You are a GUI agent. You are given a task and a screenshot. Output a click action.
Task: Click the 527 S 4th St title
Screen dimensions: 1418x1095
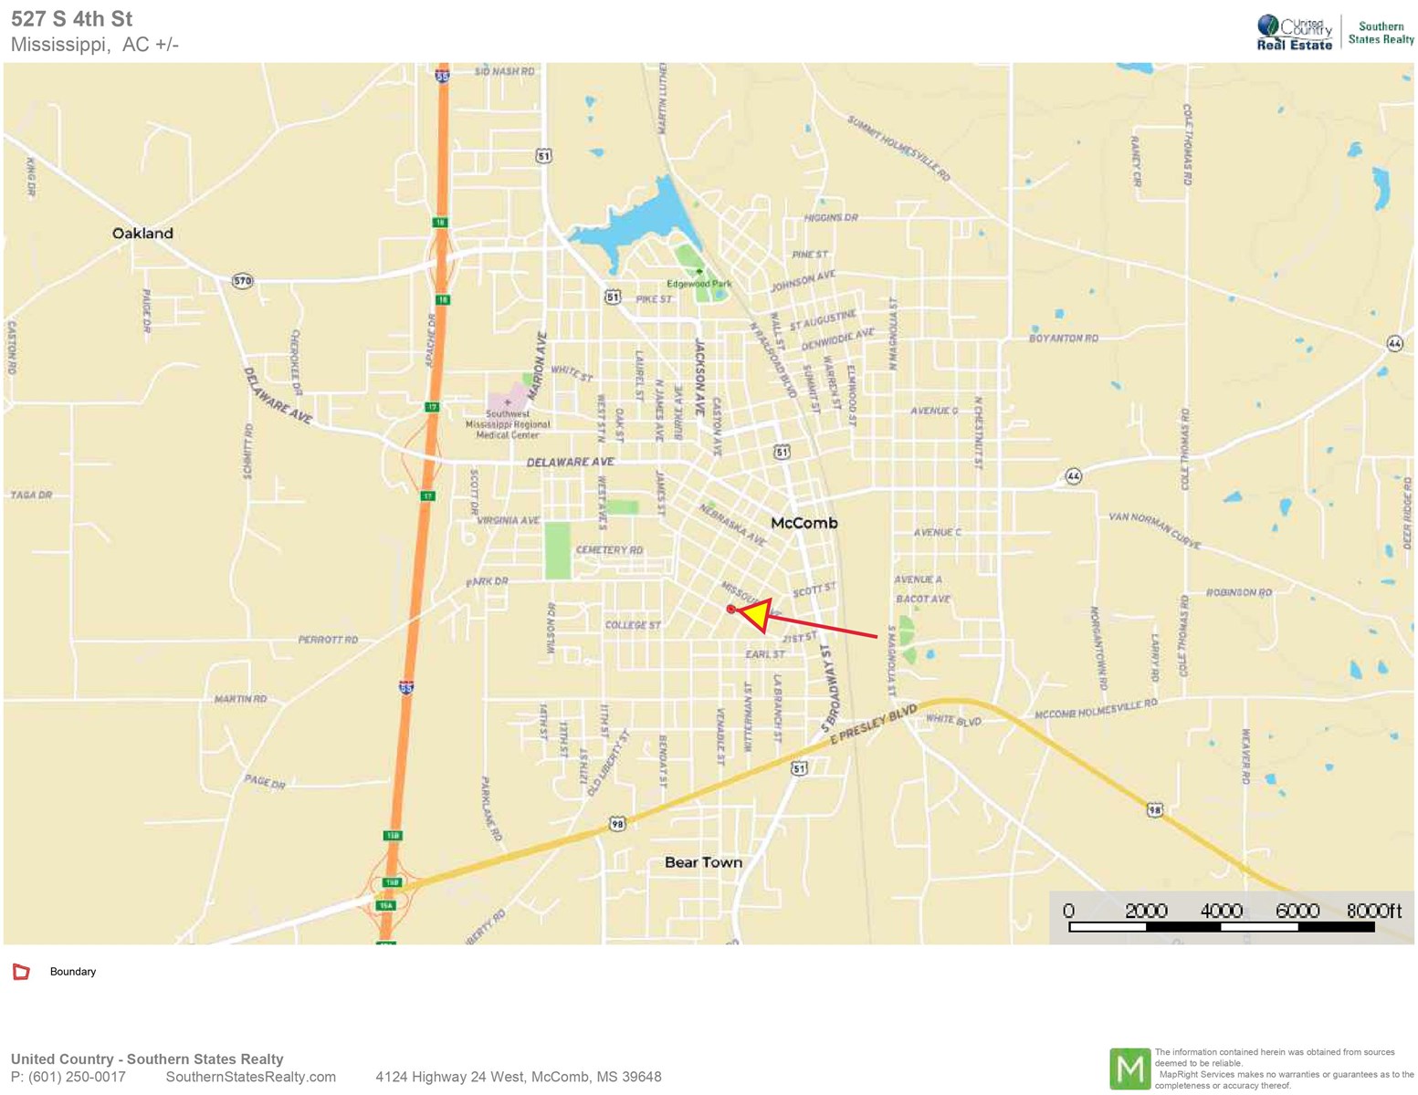(x=71, y=19)
